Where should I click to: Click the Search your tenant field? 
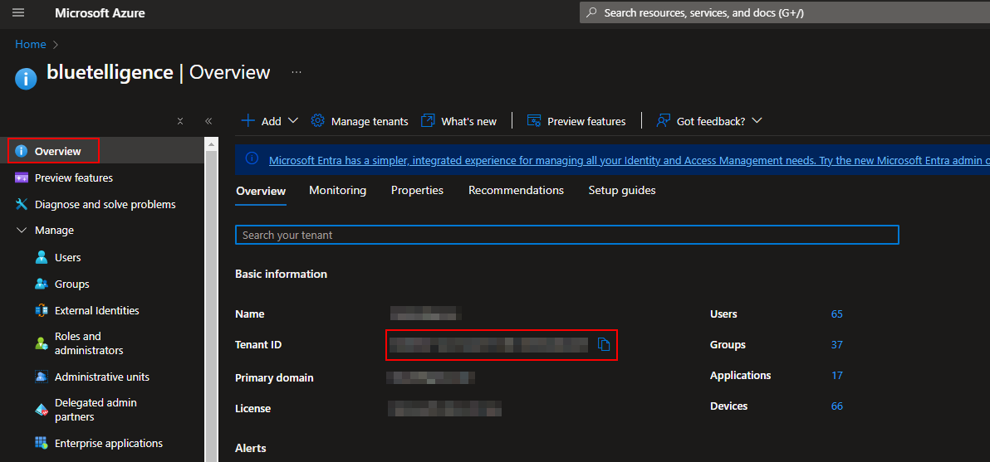[566, 236]
